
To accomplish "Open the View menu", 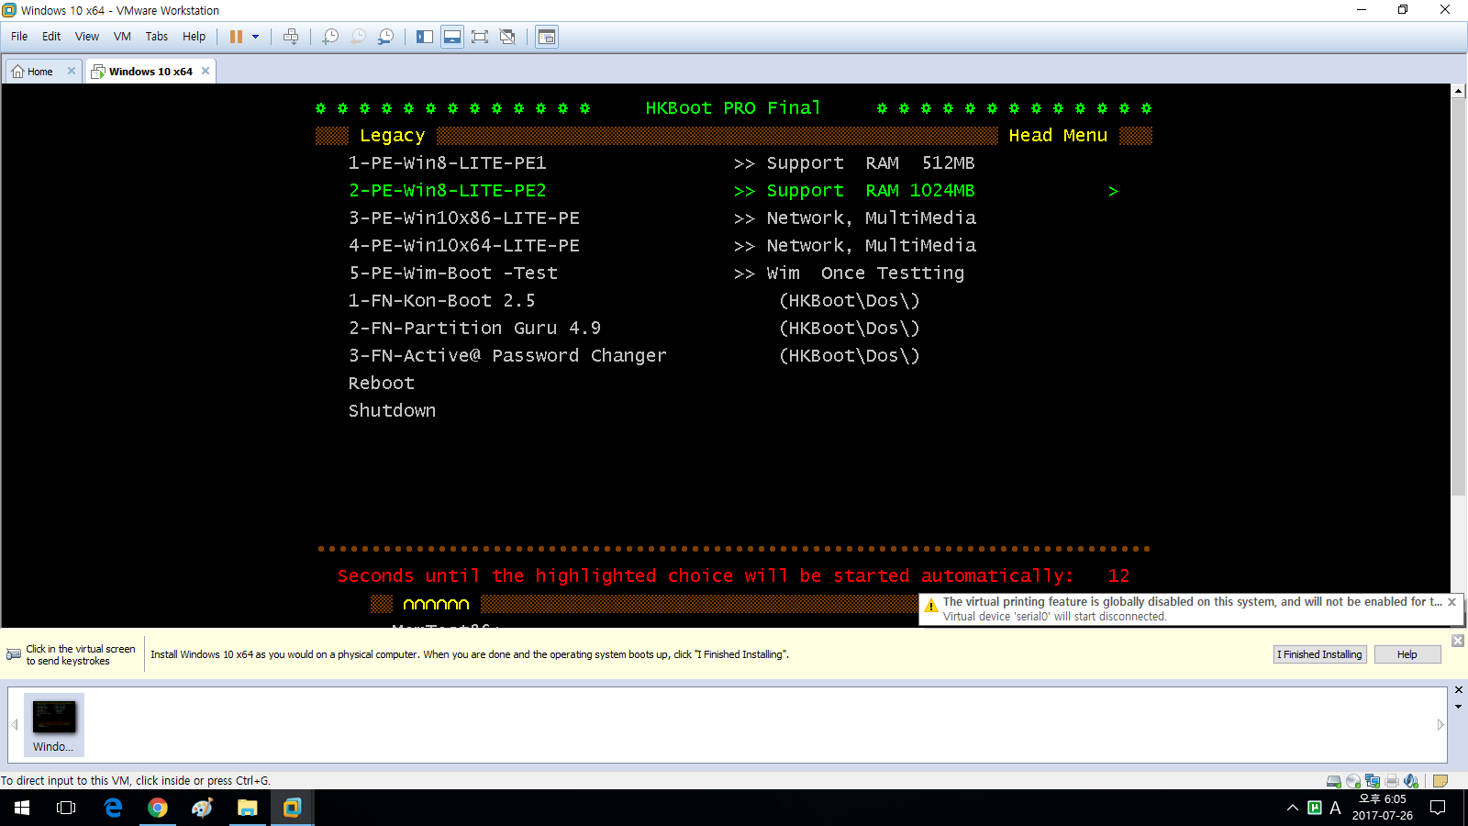I will coord(87,37).
